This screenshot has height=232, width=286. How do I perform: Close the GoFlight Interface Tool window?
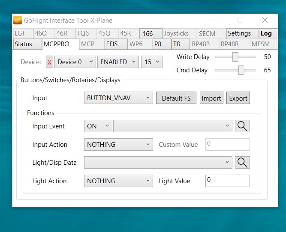point(265,20)
